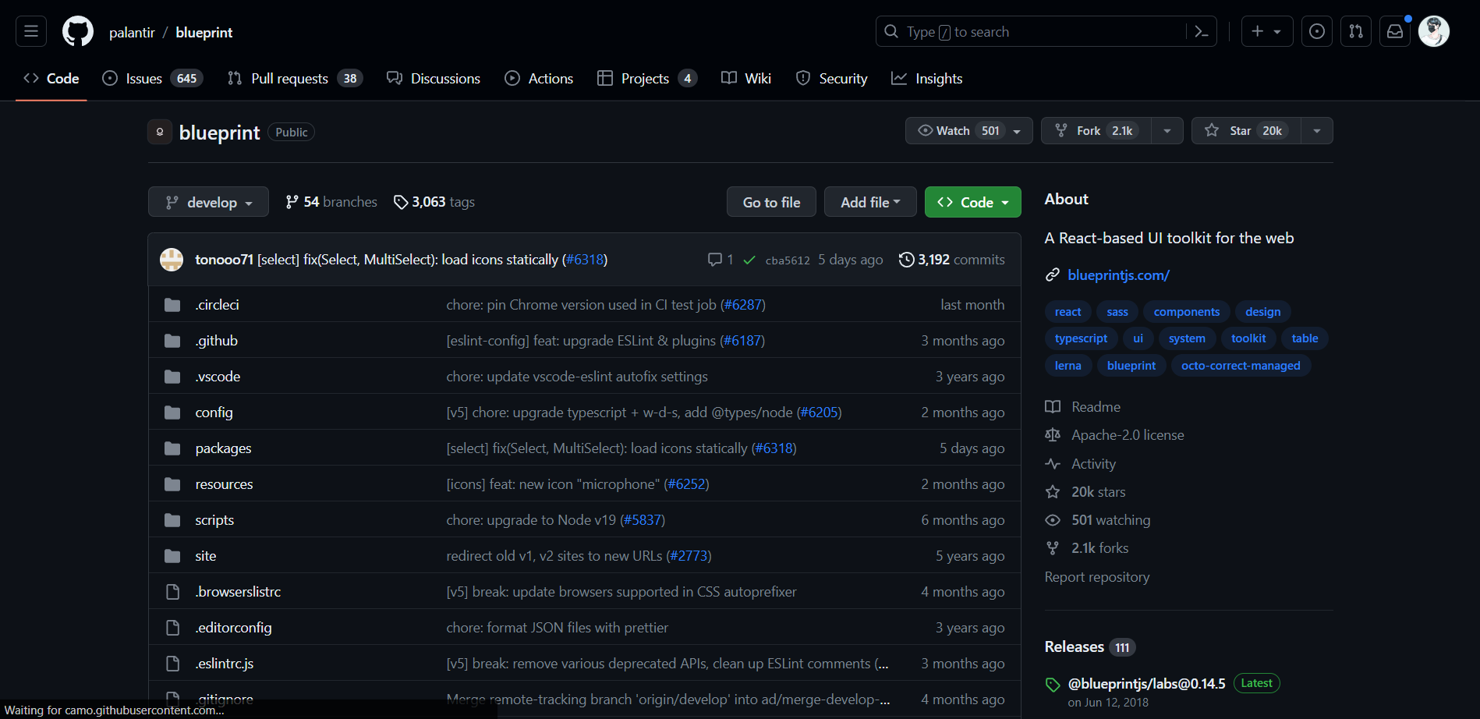Open the star lists dropdown arrow
Image resolution: width=1480 pixels, height=719 pixels.
[1317, 131]
